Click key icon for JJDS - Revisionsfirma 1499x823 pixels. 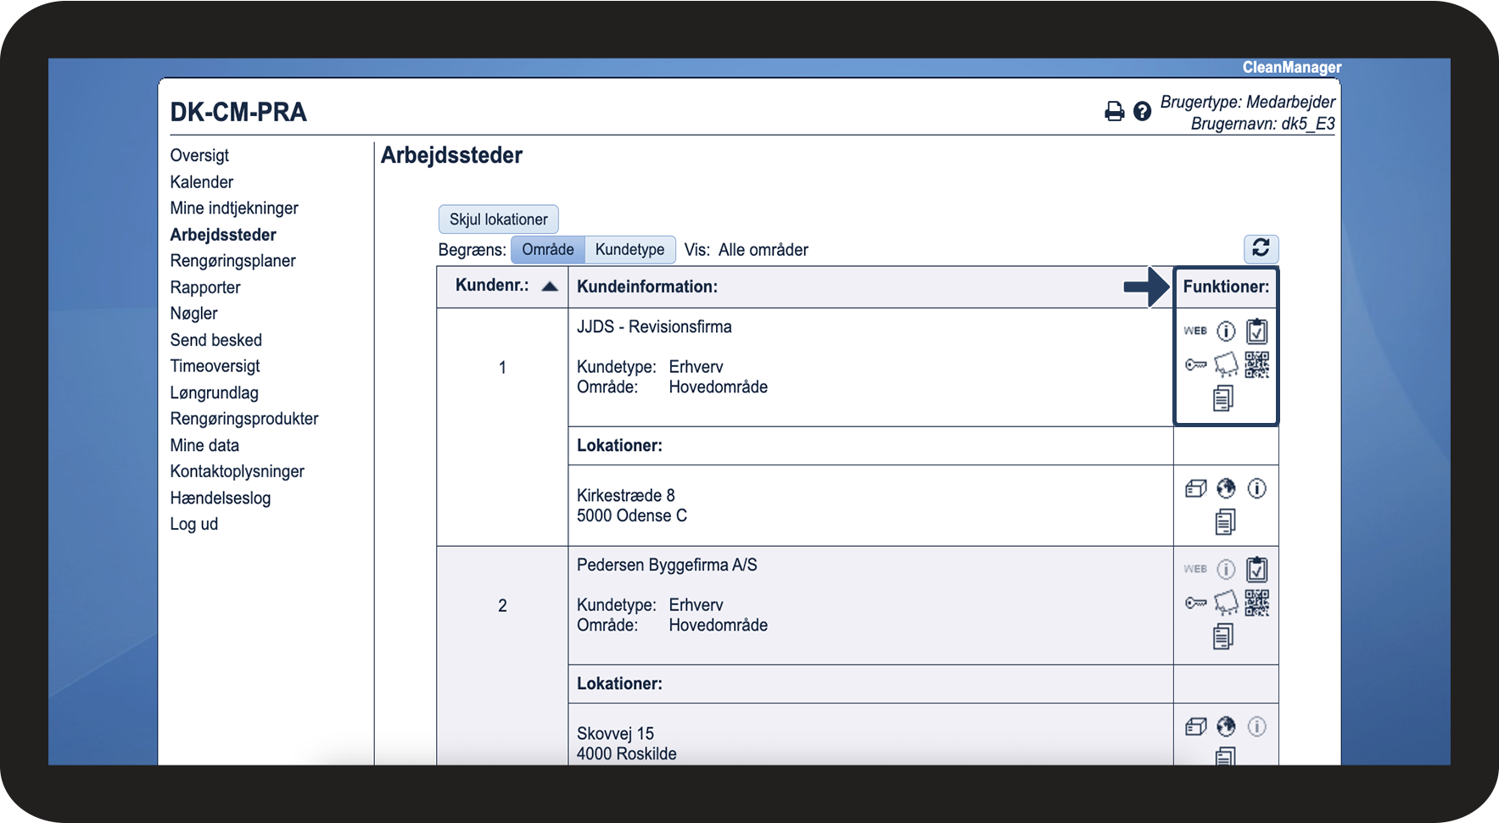click(x=1195, y=365)
